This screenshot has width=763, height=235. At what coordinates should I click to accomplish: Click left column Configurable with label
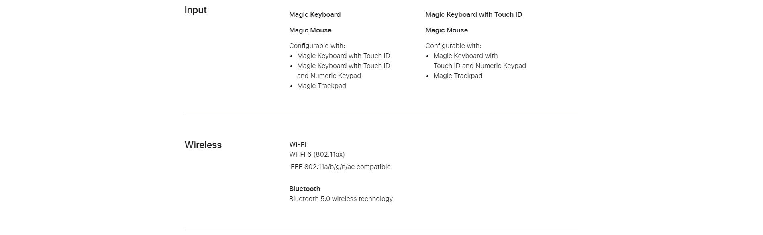tap(317, 46)
